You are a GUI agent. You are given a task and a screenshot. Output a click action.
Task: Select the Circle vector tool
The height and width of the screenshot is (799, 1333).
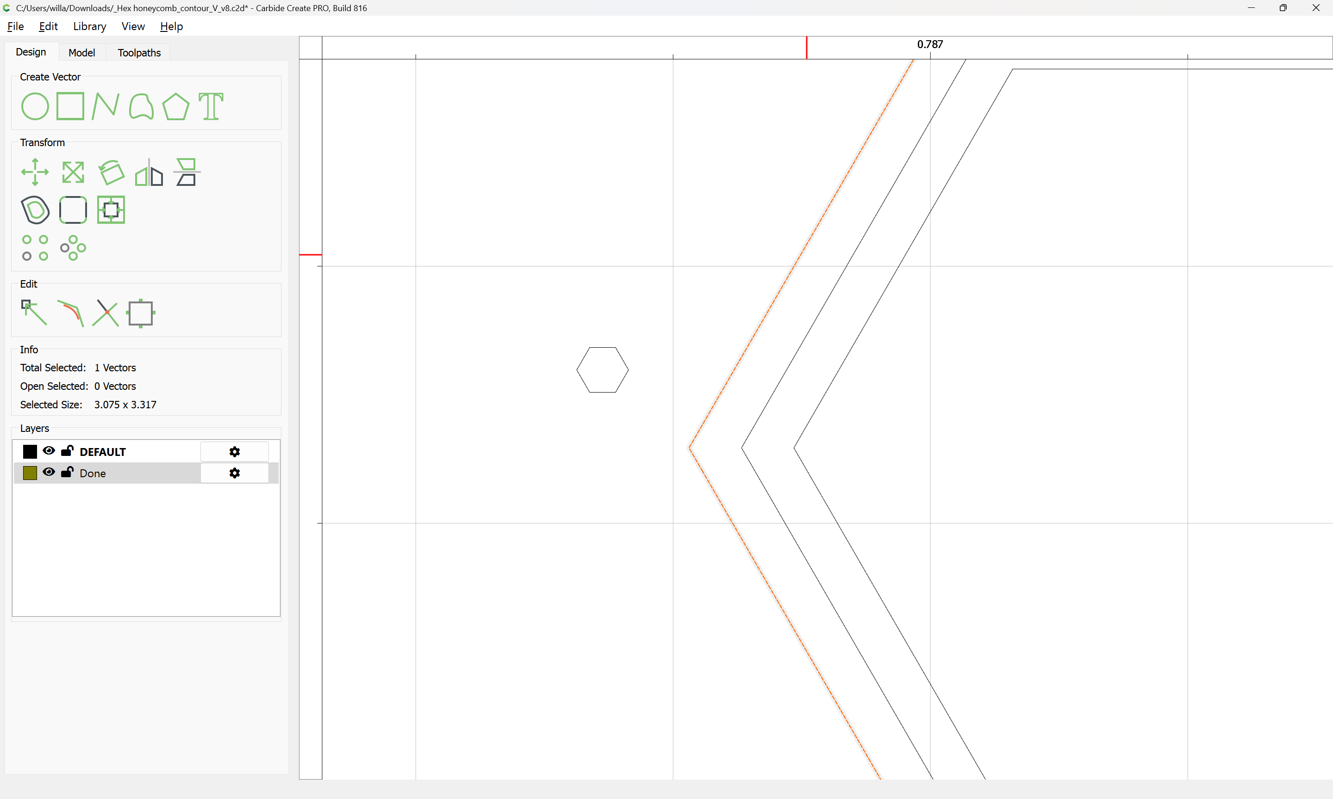[x=35, y=106]
